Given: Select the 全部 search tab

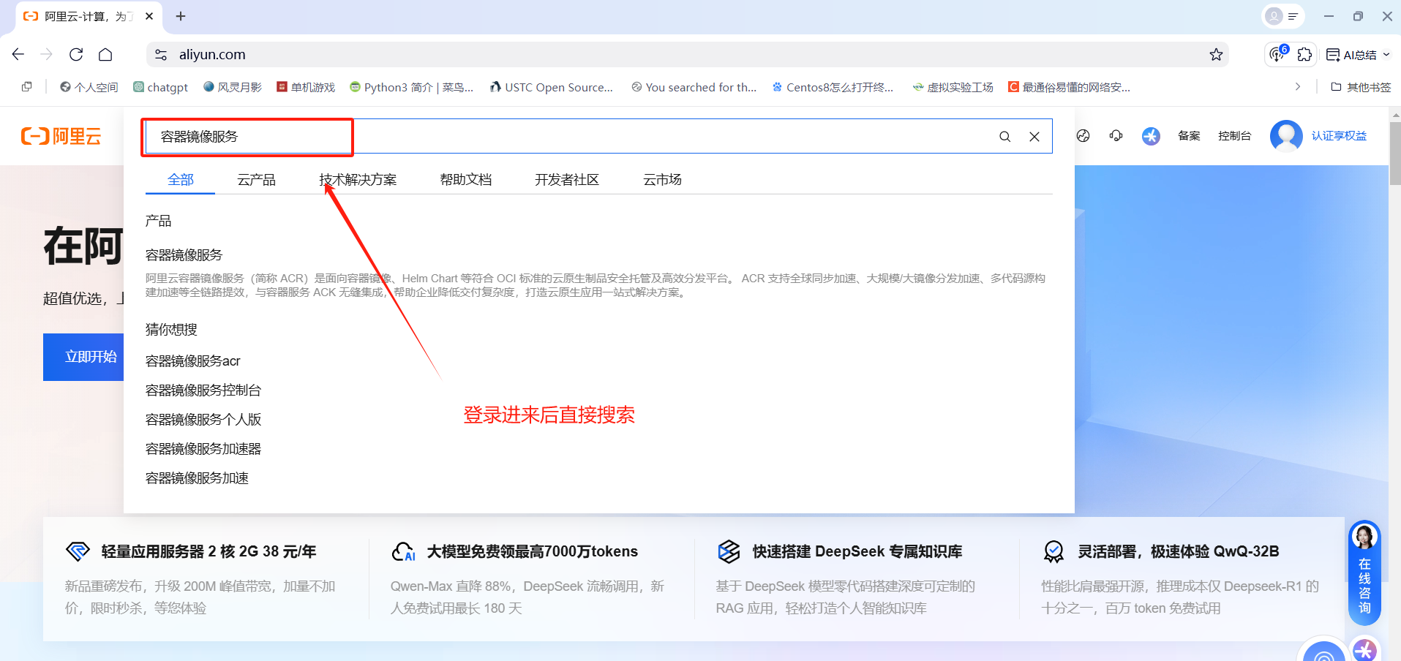Looking at the screenshot, I should pos(181,179).
